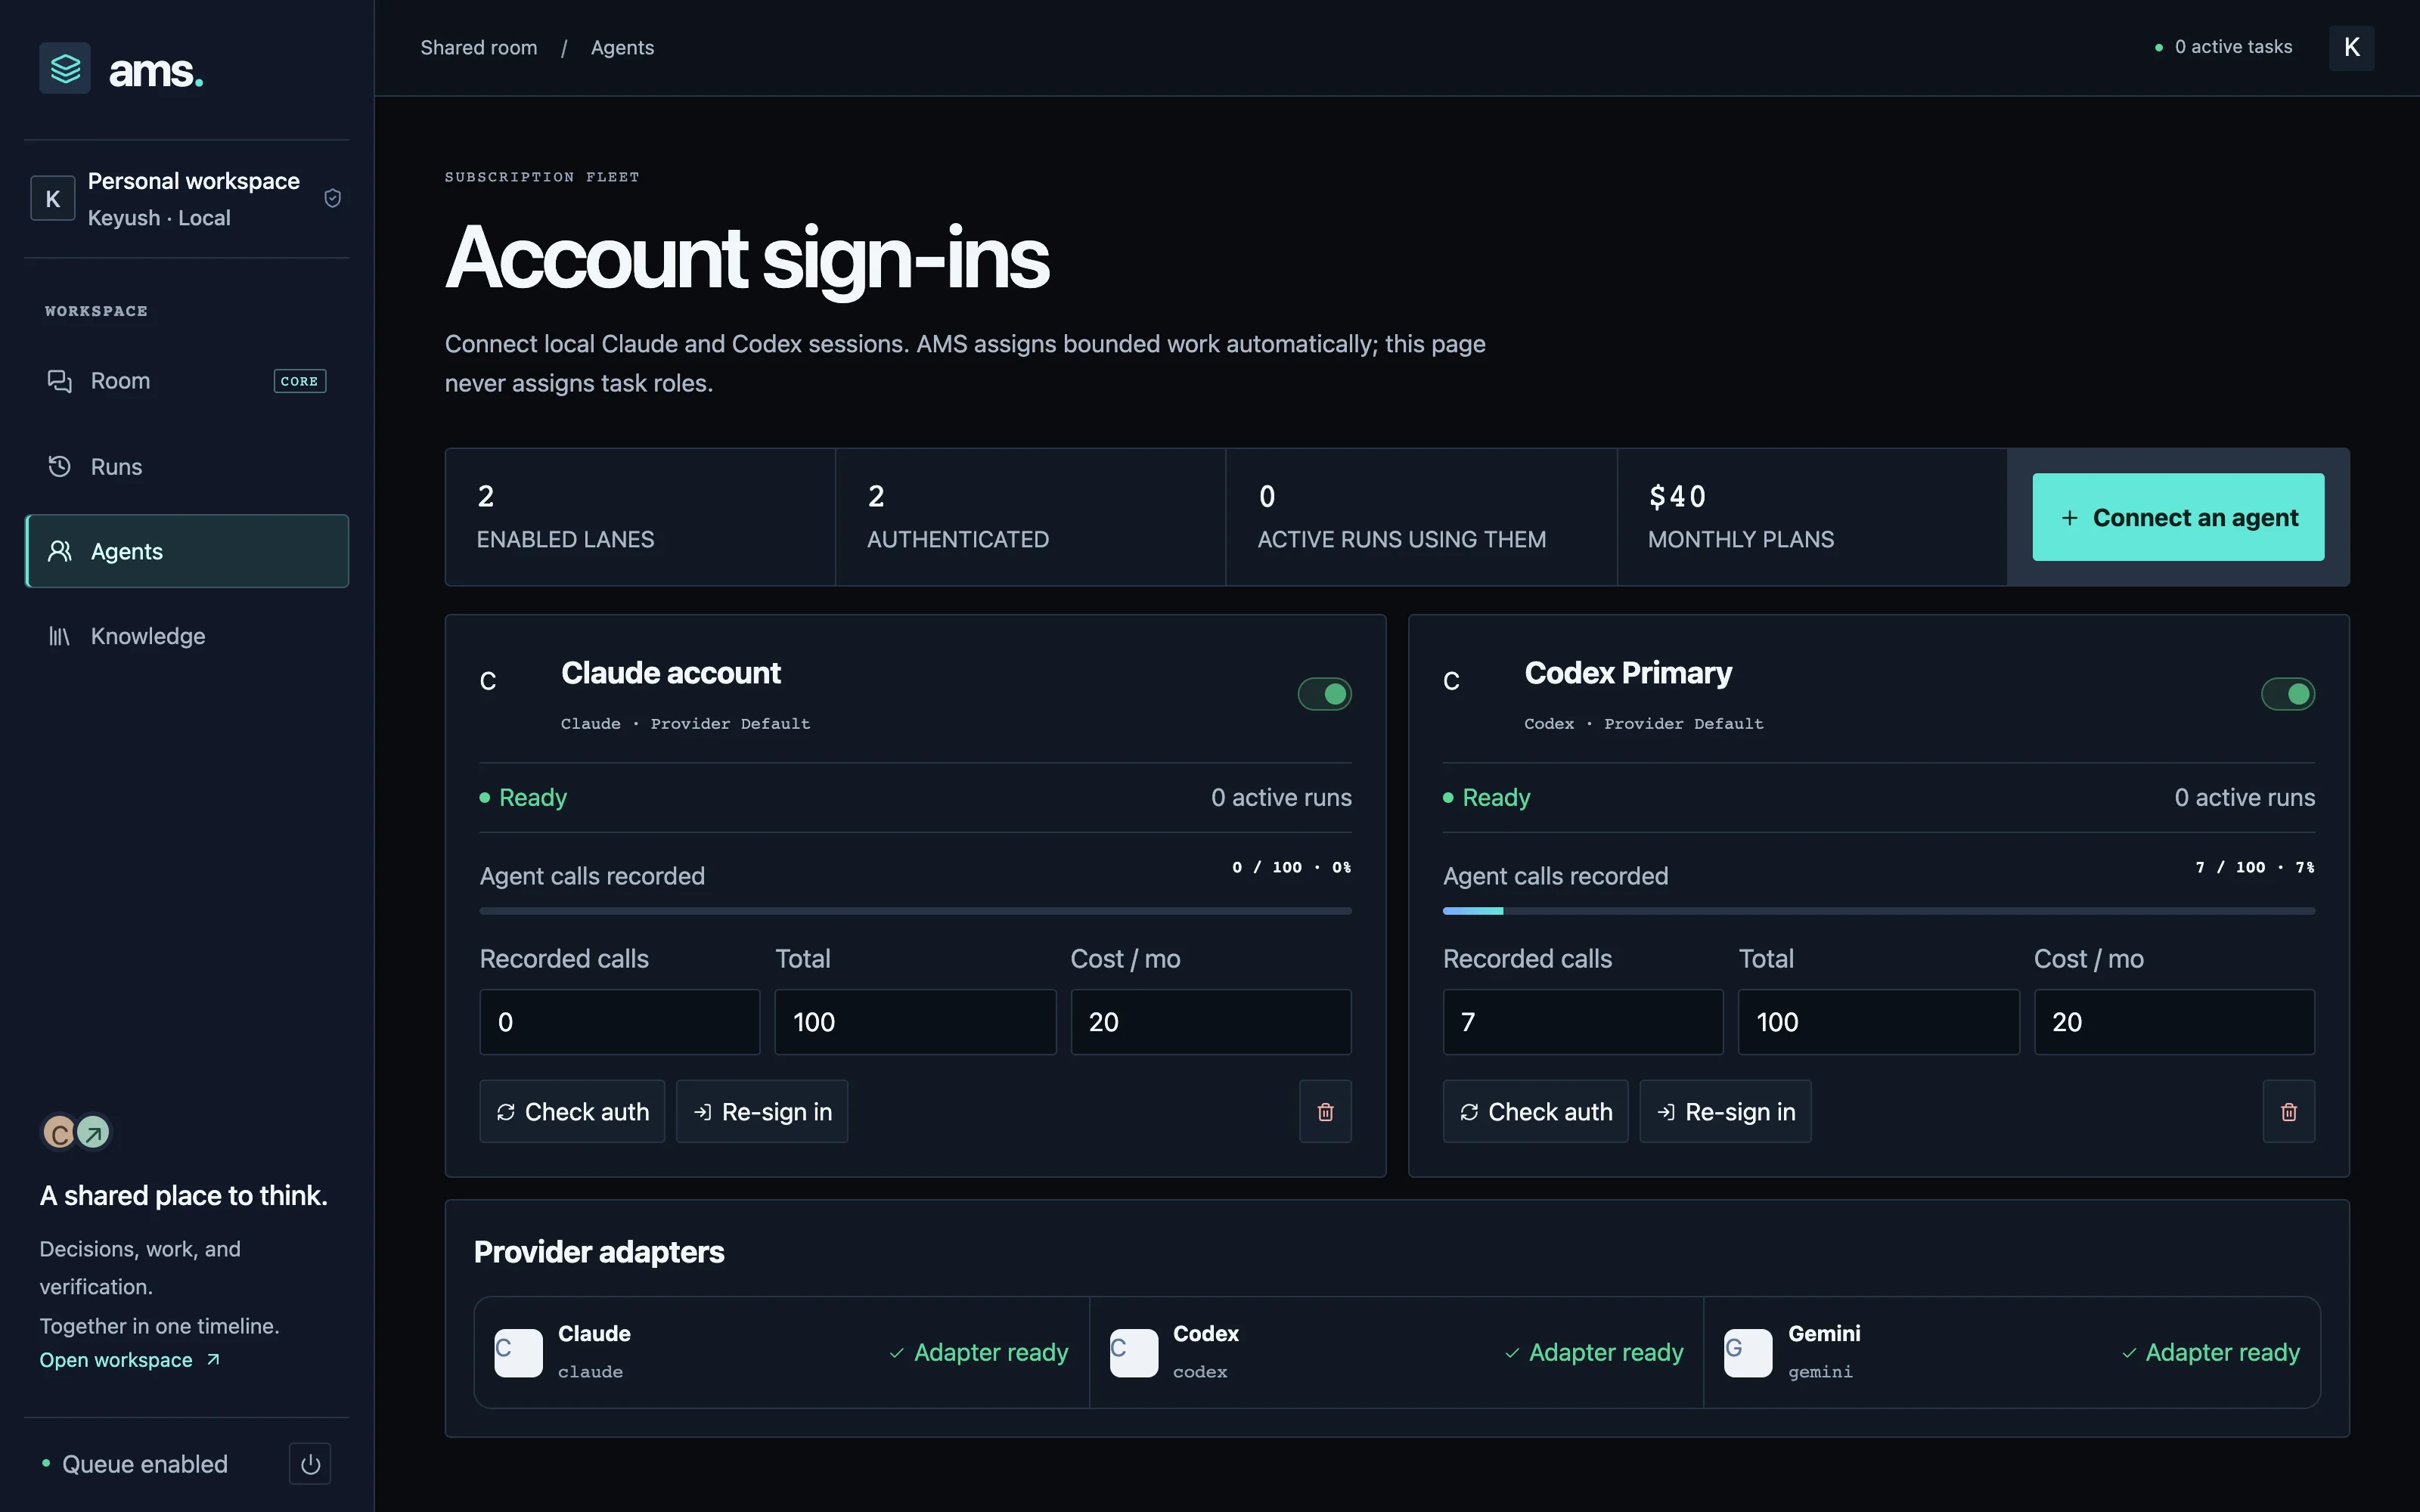Viewport: 2420px width, 1512px height.
Task: Click the Queue enabled status text
Action: (x=145, y=1464)
